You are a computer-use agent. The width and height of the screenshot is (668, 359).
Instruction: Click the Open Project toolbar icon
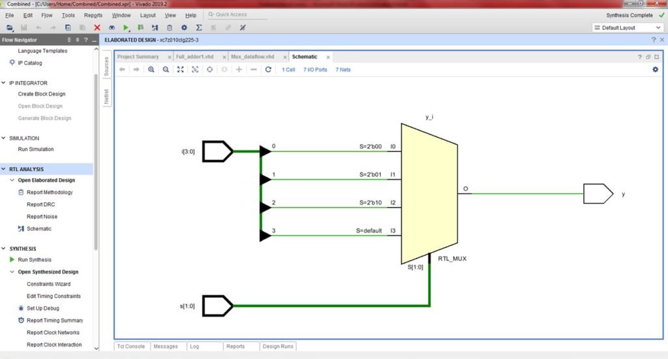9,27
